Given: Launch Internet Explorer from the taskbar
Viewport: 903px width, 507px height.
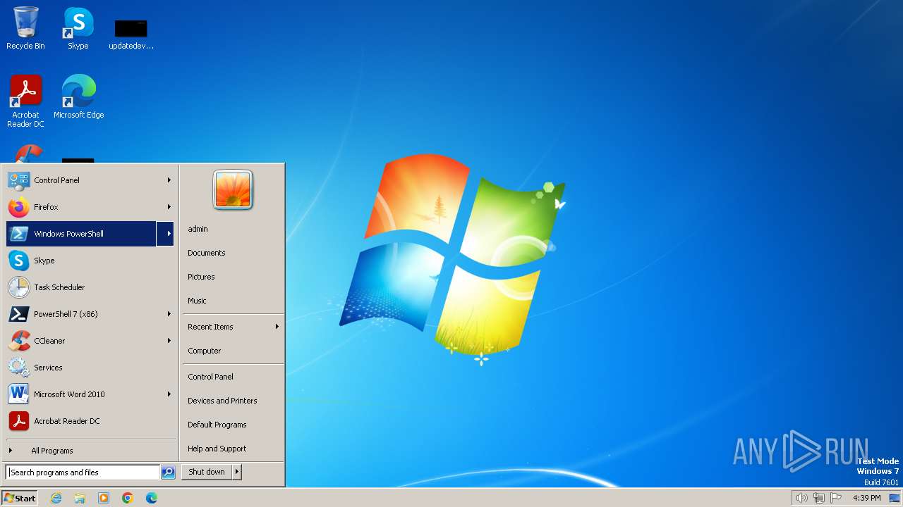Looking at the screenshot, I should 56,498.
